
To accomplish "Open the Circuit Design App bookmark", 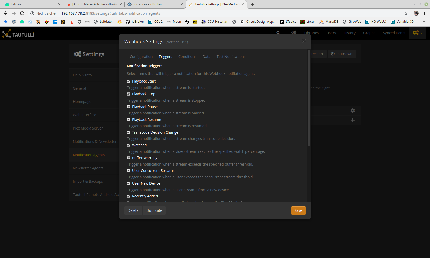I will (x=258, y=22).
